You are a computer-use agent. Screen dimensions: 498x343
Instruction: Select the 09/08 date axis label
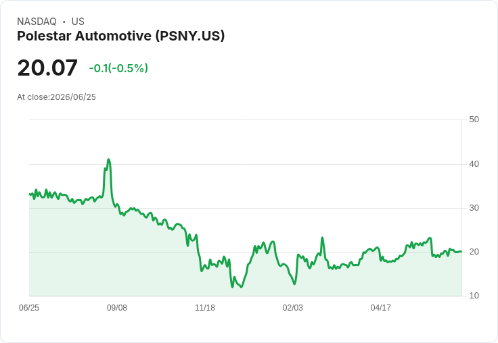point(117,307)
